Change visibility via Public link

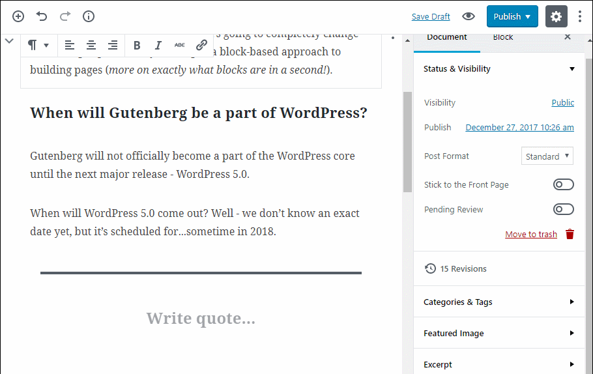tap(563, 102)
